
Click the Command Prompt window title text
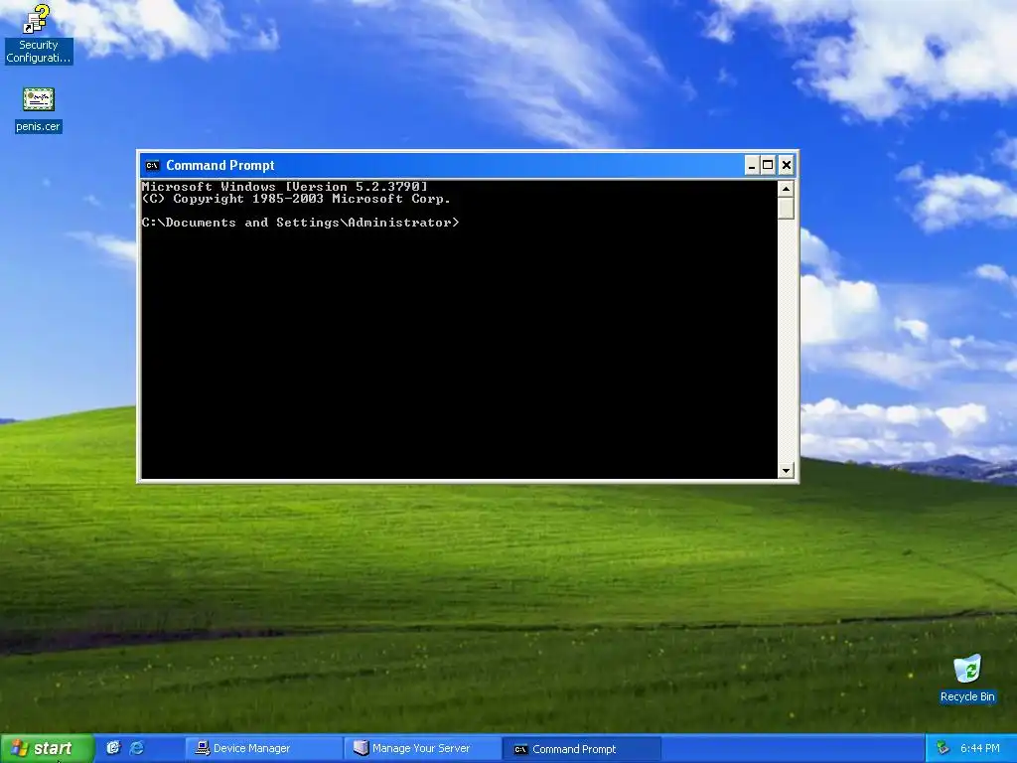point(220,166)
